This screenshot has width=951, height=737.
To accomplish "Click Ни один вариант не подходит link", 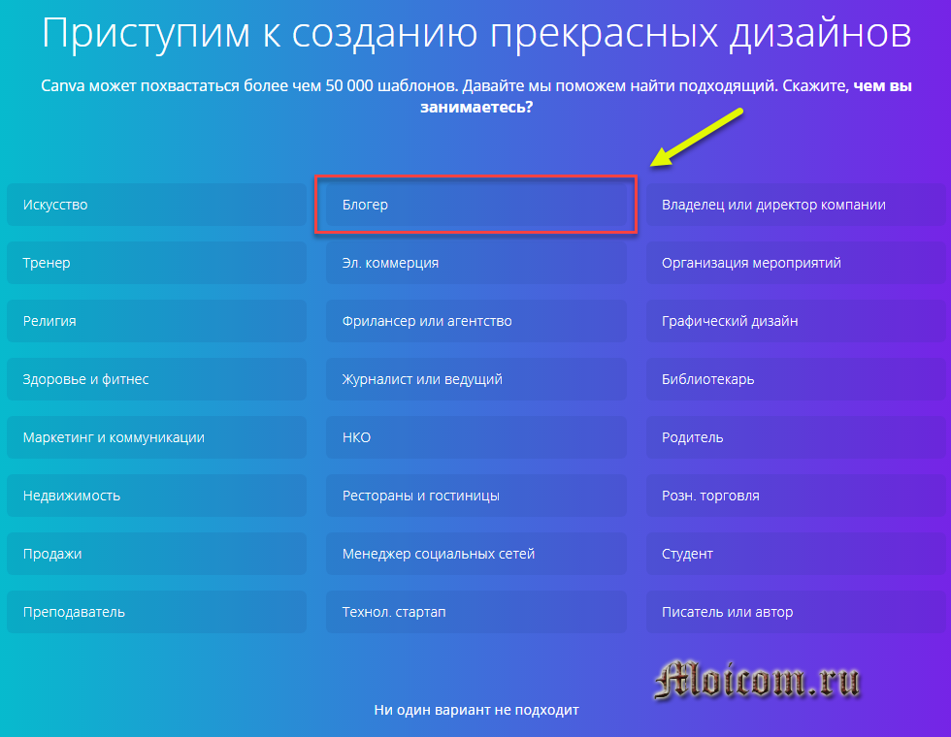I will (475, 710).
